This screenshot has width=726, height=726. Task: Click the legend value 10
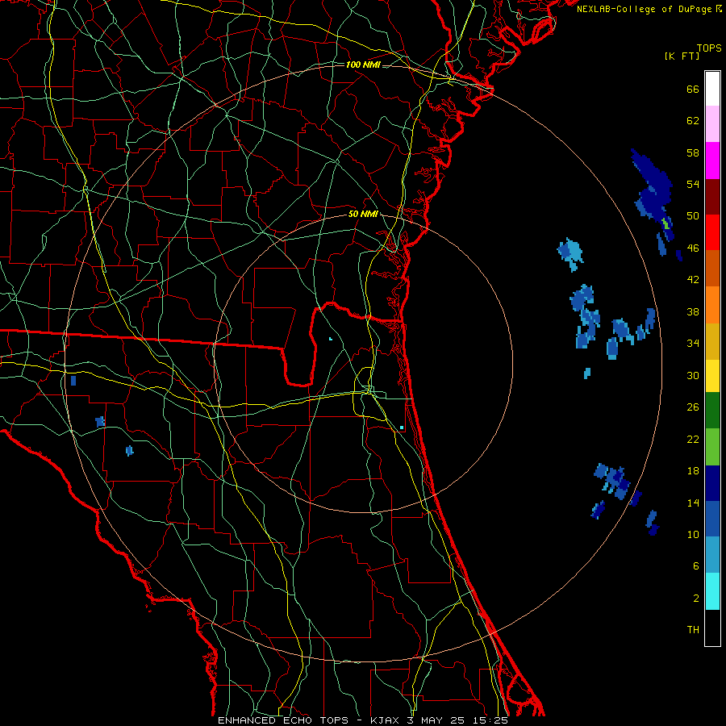pos(693,534)
